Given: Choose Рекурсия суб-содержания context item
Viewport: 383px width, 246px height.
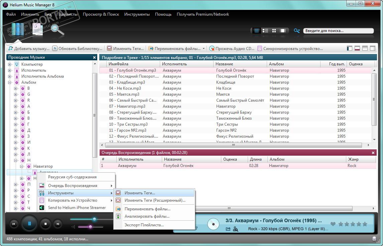Looking at the screenshot, I should click(76, 177).
